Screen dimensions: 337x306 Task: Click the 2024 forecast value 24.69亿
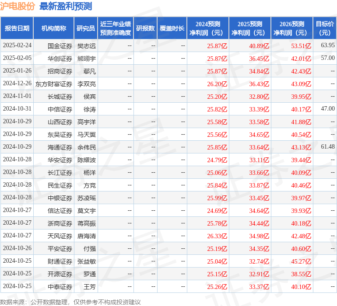[217, 211]
